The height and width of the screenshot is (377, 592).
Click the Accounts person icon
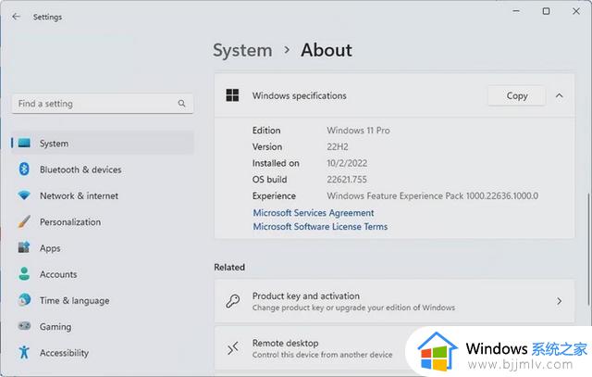click(x=24, y=274)
